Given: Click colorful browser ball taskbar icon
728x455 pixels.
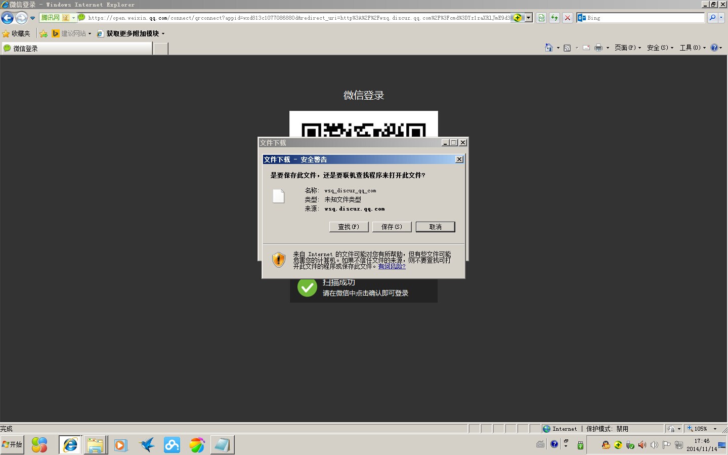Looking at the screenshot, I should 197,445.
